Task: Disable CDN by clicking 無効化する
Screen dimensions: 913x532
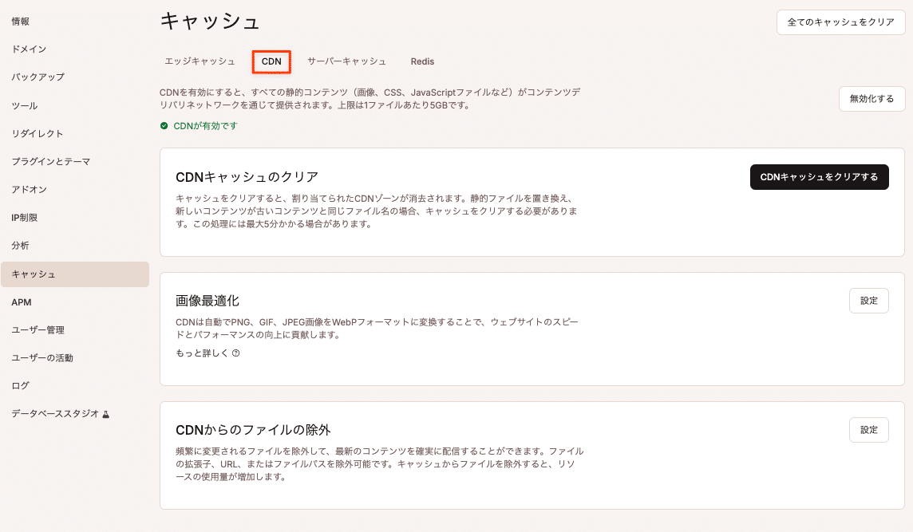Action: point(871,99)
